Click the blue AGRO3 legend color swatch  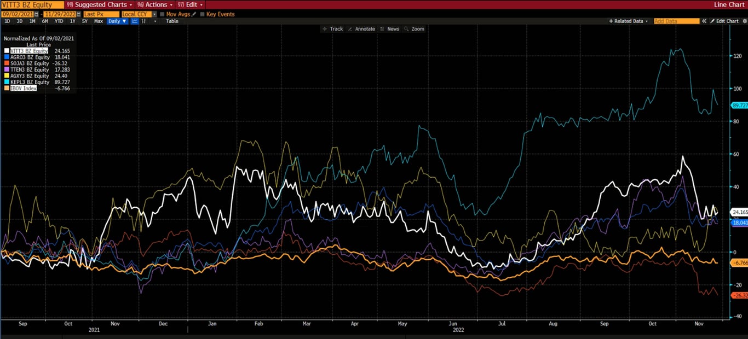click(x=7, y=57)
